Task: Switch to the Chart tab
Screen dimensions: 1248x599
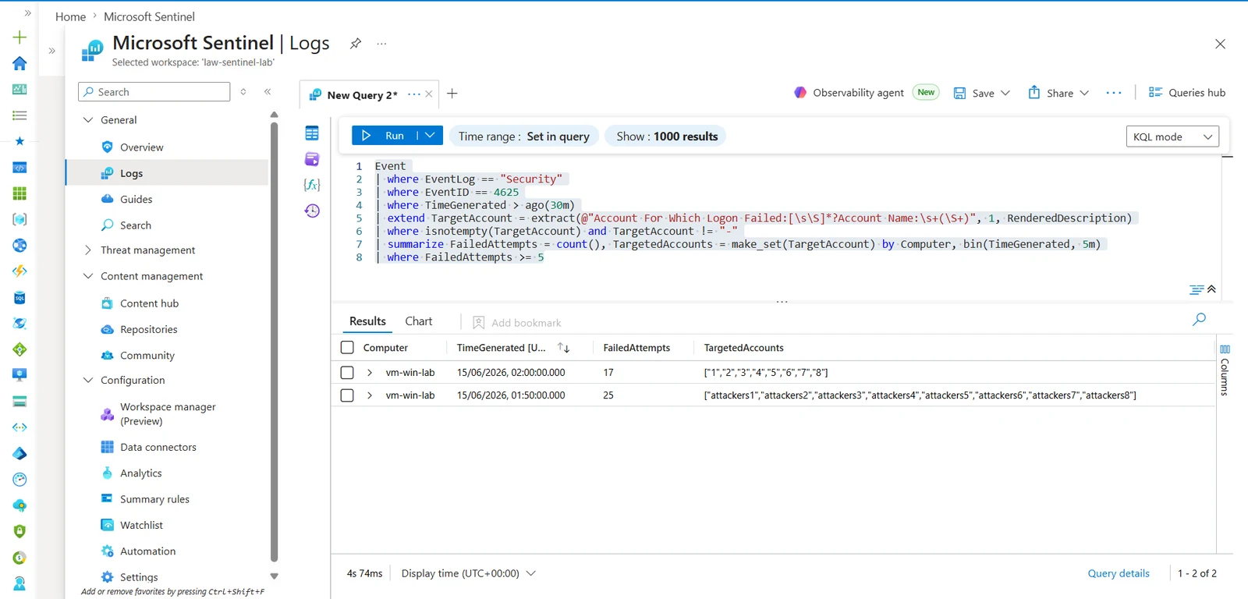Action: point(419,321)
